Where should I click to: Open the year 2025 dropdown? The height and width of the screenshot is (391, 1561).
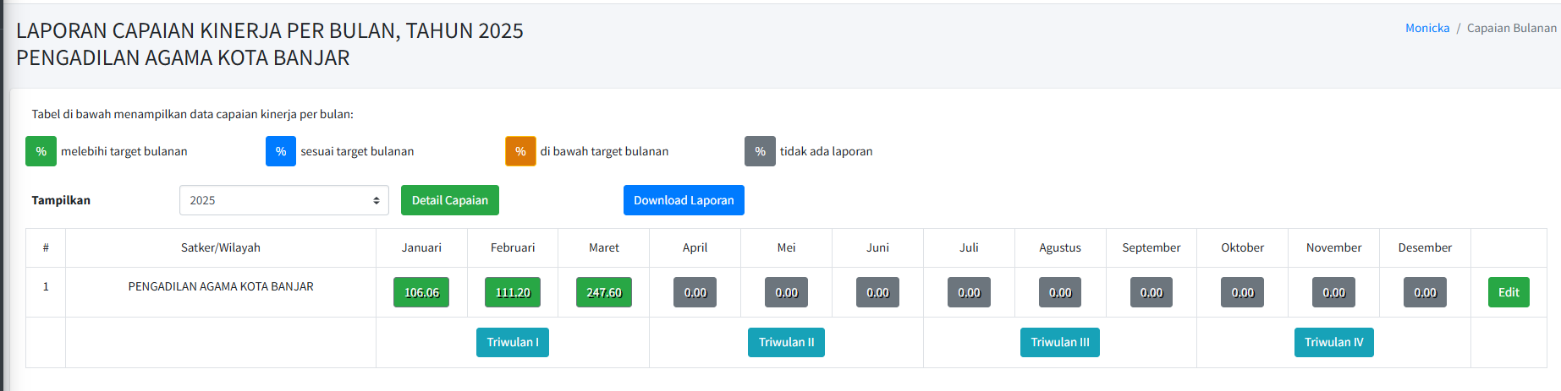(284, 200)
